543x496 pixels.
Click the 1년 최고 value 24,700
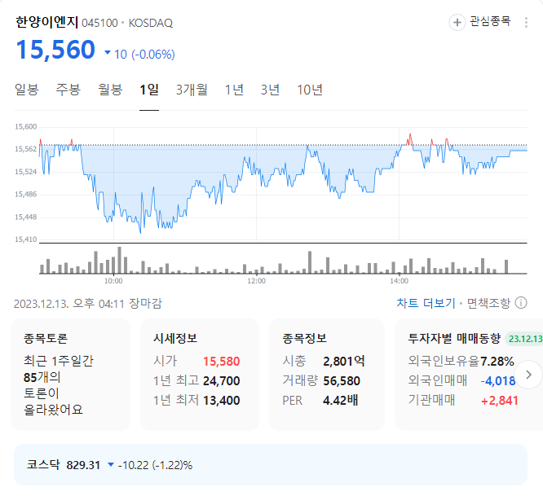[221, 381]
